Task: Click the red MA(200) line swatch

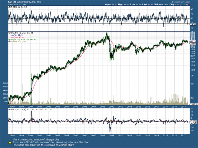Action: point(9,37)
